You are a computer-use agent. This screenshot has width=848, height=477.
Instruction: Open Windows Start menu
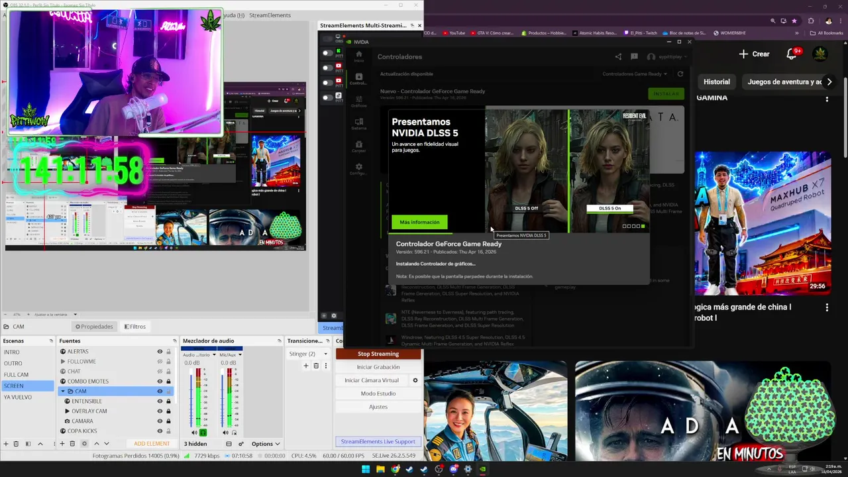(366, 469)
